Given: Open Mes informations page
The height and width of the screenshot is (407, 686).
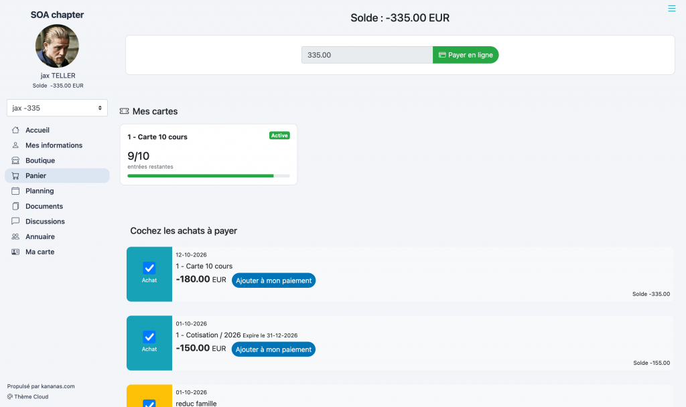Looking at the screenshot, I should click(x=57, y=145).
